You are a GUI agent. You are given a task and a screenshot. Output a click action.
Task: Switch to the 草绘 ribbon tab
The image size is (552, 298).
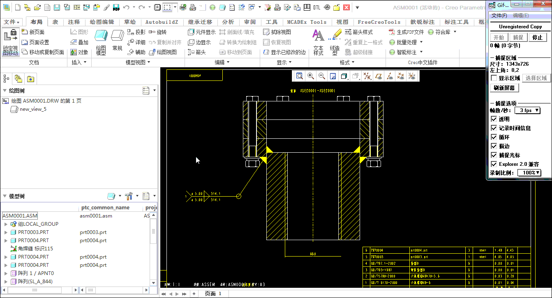(130, 22)
